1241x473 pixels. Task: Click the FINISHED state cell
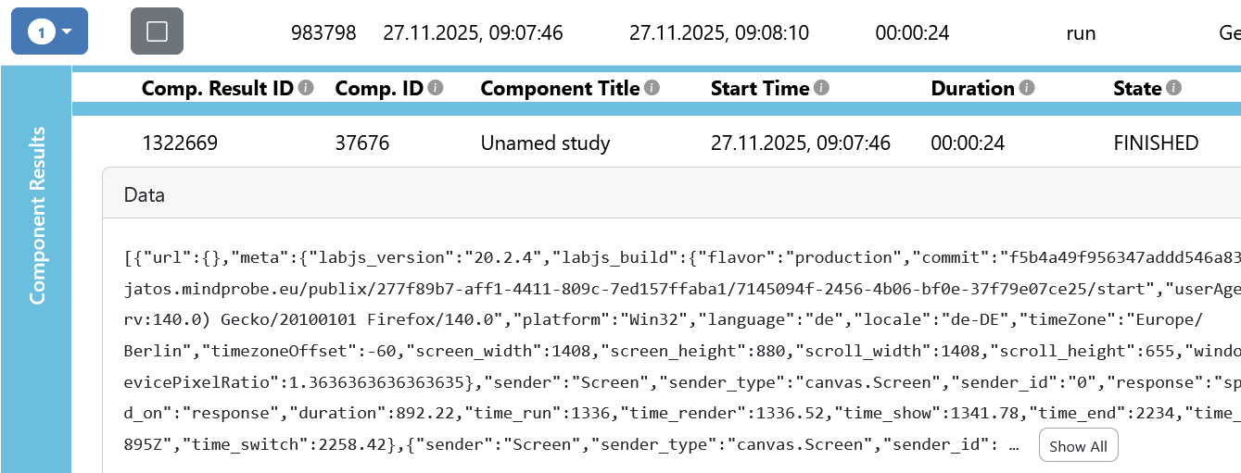(x=1156, y=143)
